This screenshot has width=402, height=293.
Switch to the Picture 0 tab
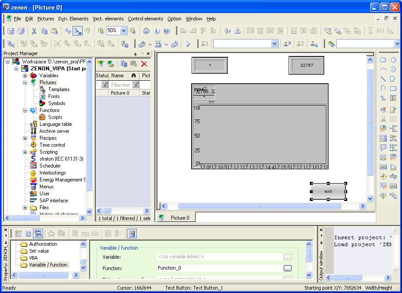(x=179, y=218)
